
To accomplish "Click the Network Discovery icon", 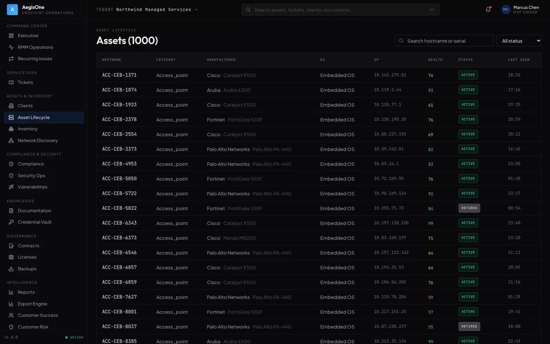I will coord(11,141).
